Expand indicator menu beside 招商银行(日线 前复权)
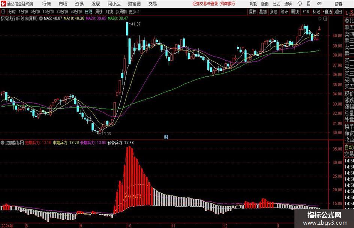Viewport: 354px width, 228px height. [41, 18]
